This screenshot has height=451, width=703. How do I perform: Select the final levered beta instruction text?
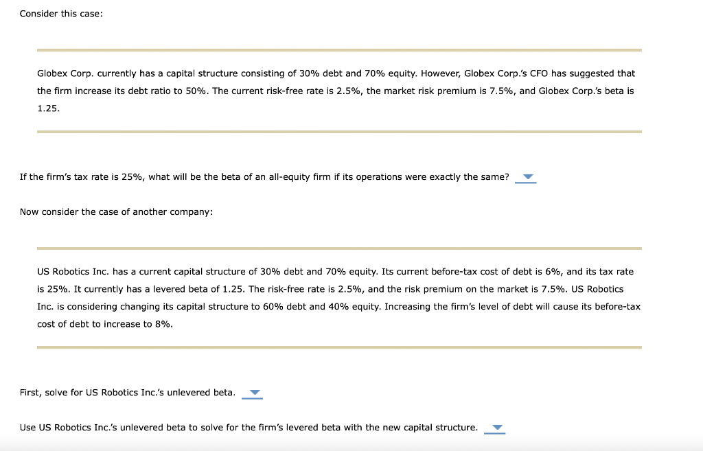tap(248, 427)
